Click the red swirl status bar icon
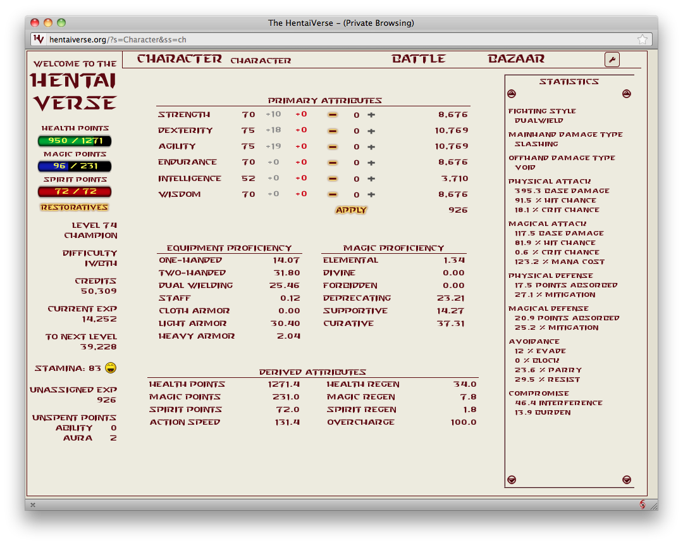This screenshot has height=545, width=683. click(x=643, y=504)
